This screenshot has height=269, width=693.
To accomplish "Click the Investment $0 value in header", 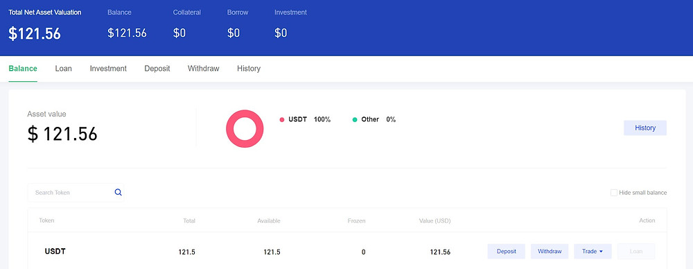I will (x=281, y=33).
